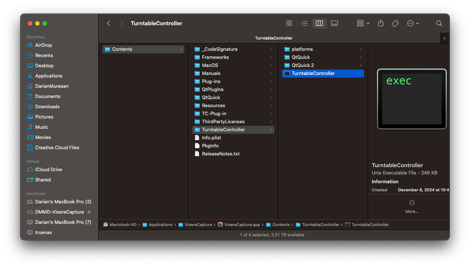Image resolution: width=470 pixels, height=267 pixels.
Task: Switch to icon view in toolbar
Action: pyautogui.click(x=289, y=23)
